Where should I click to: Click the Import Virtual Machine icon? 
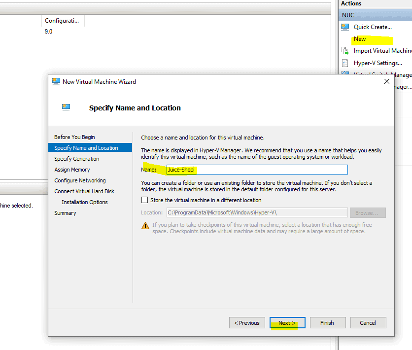tap(345, 50)
